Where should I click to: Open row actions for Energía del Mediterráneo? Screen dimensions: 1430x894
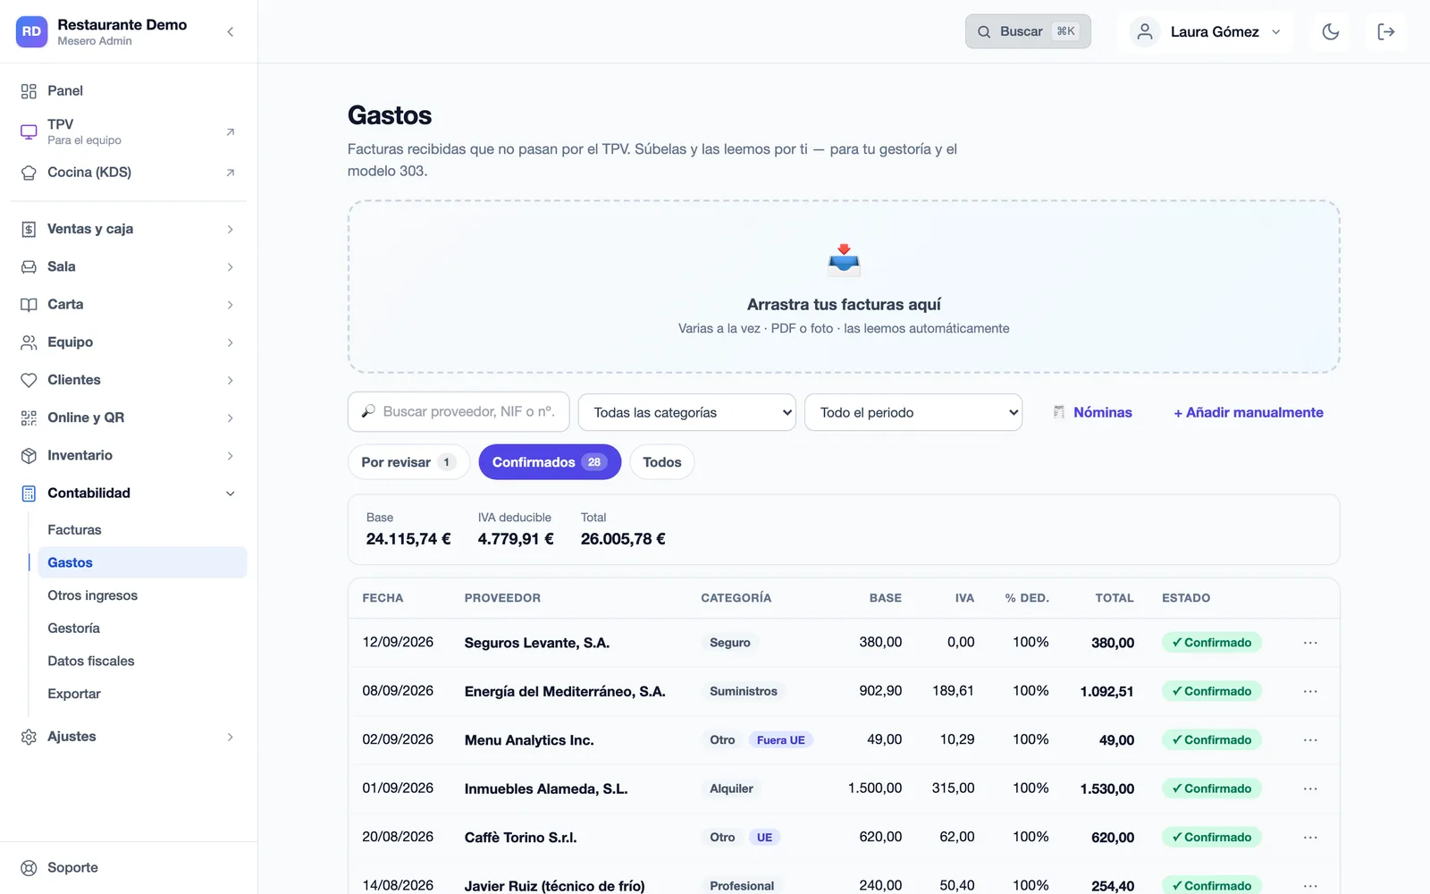coord(1310,691)
